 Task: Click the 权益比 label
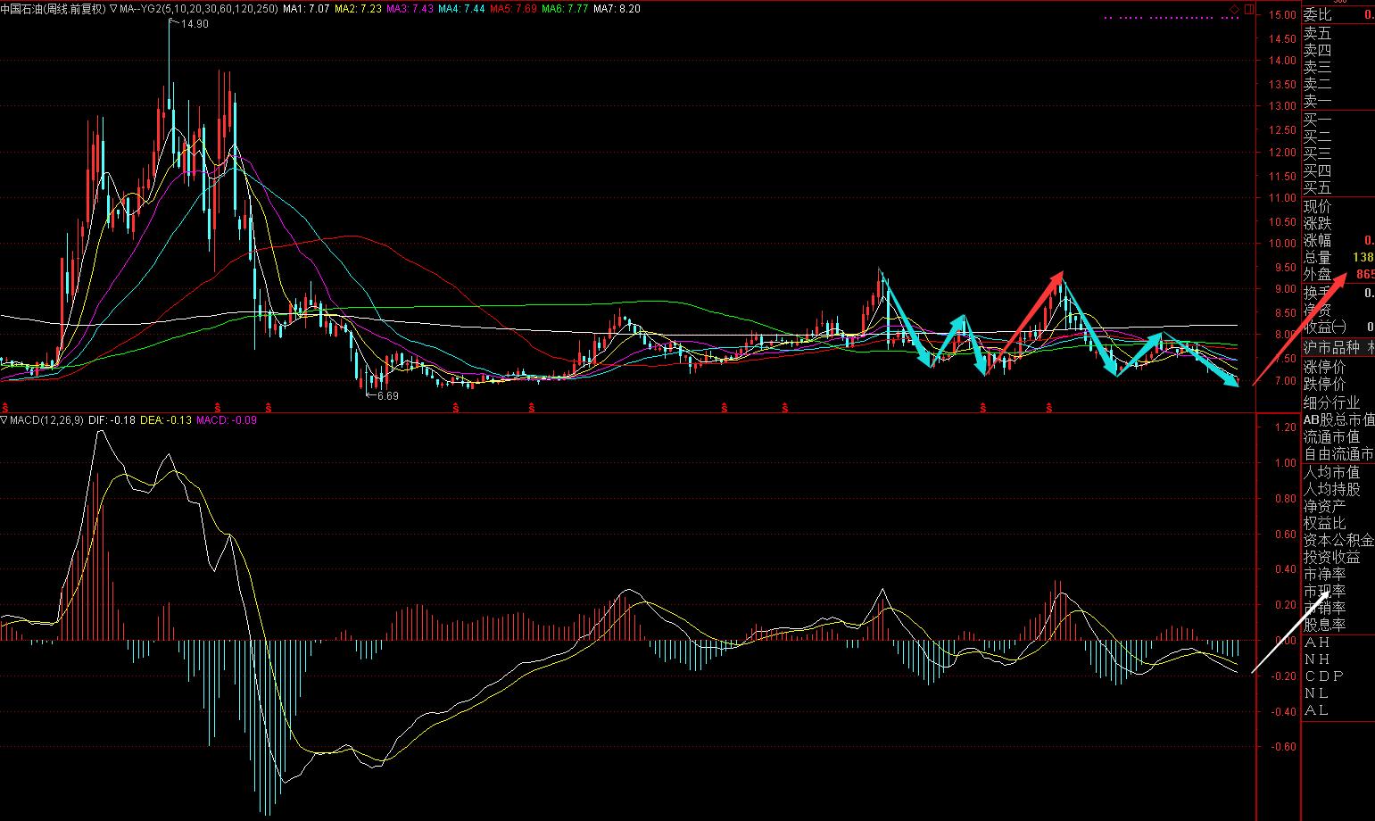pyautogui.click(x=1324, y=523)
